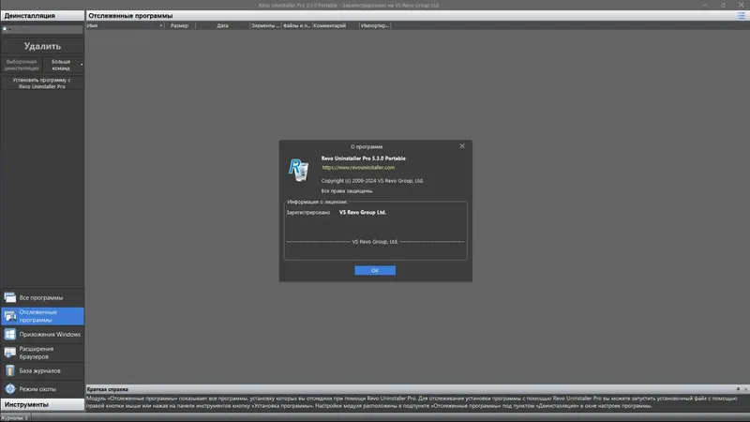Open Больше команд dropdown
Screen dimensions: 750x422
coord(63,65)
